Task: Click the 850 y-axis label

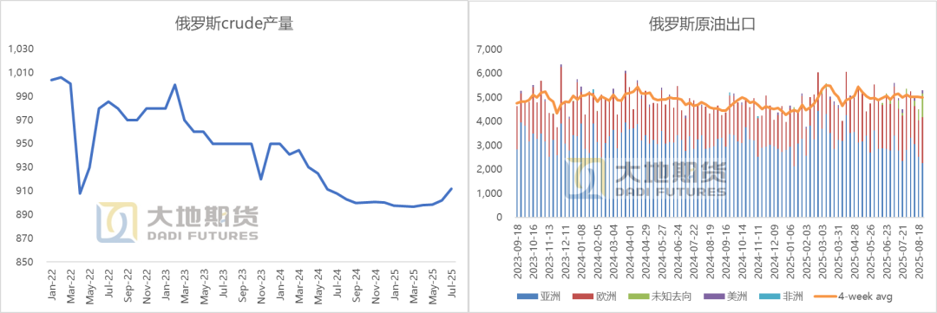Action: 27,262
